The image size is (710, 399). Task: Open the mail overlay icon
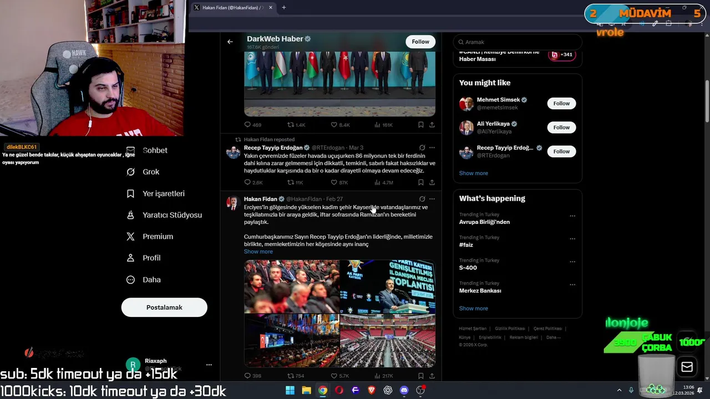click(x=687, y=367)
